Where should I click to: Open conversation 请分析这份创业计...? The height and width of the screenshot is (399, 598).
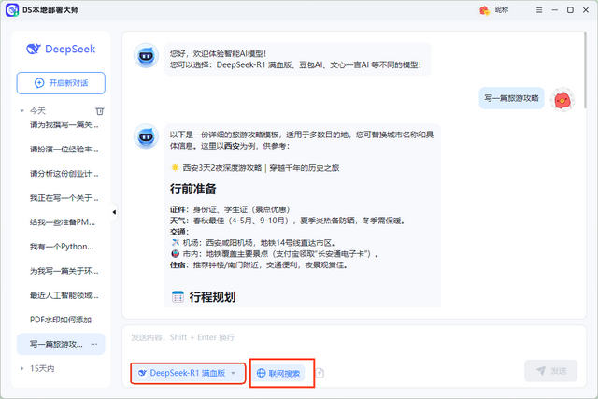coord(64,174)
